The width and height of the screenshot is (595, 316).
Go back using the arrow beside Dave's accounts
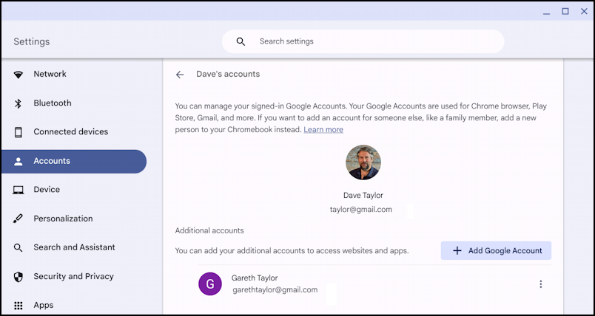[180, 75]
